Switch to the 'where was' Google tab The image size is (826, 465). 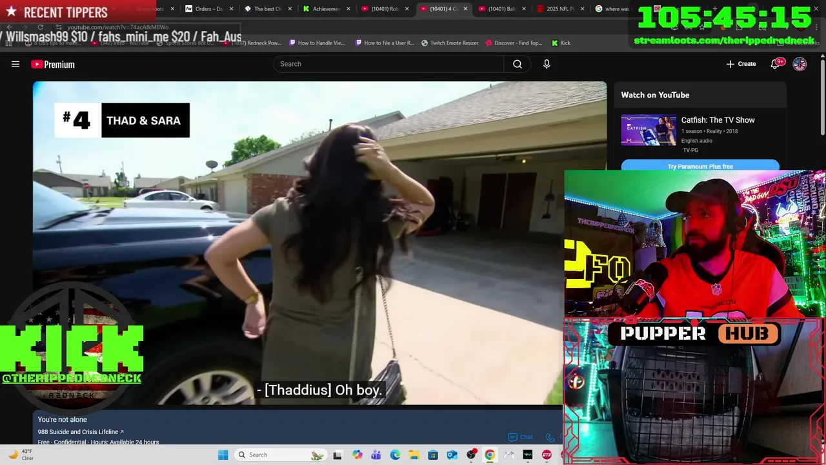click(613, 9)
